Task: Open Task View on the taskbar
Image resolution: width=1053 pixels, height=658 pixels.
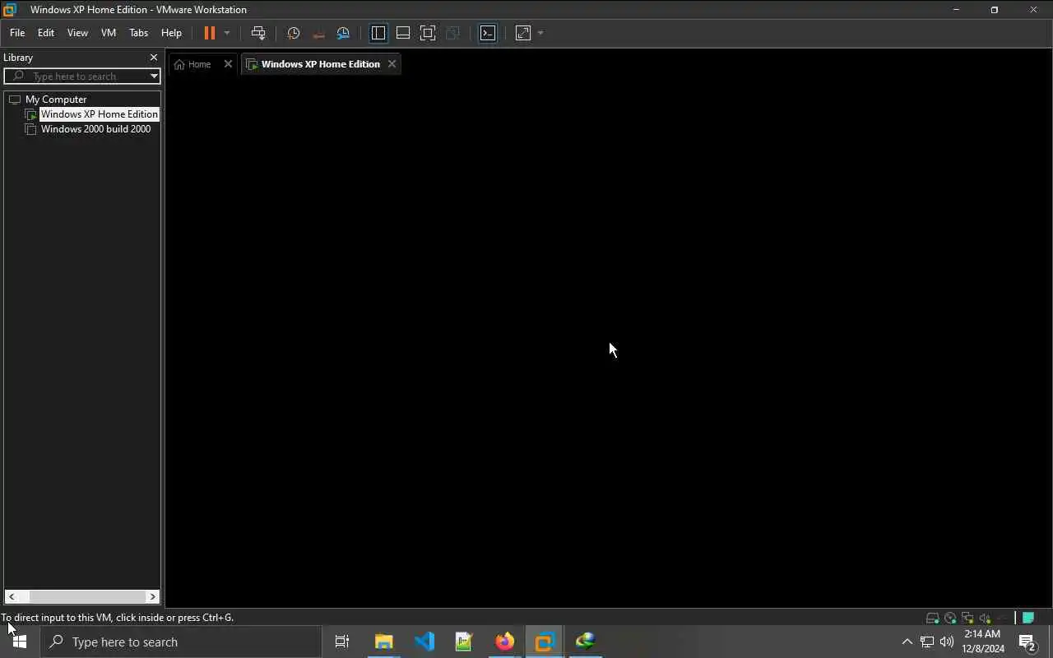Action: tap(342, 642)
